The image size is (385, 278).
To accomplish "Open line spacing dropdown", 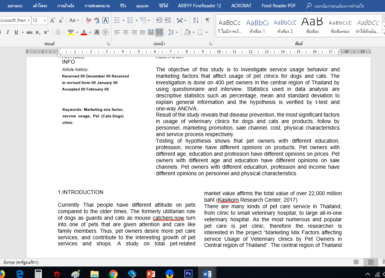I will [173, 32].
